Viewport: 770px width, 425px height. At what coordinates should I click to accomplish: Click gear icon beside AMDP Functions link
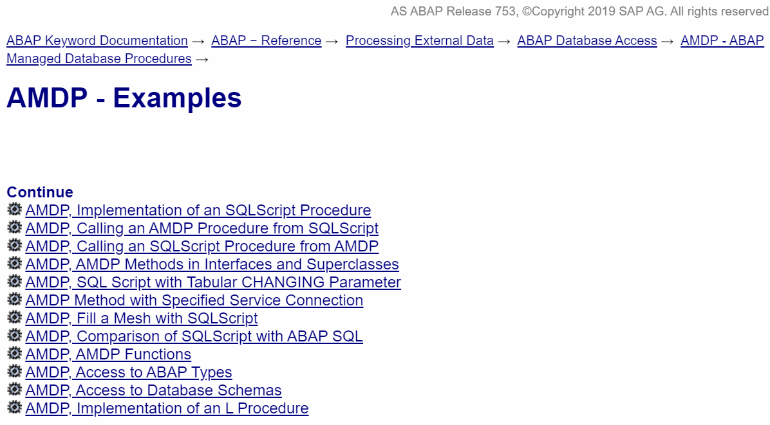click(14, 354)
